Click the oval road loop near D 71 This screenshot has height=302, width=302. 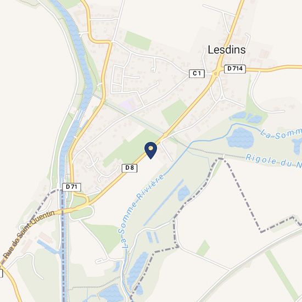[82, 212]
